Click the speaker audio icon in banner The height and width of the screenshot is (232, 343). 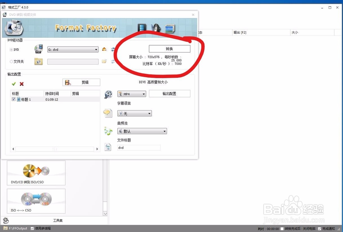pos(156,28)
